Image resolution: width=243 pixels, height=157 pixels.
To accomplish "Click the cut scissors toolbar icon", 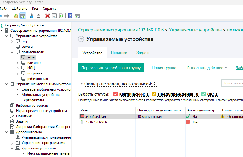I will 32,16.
